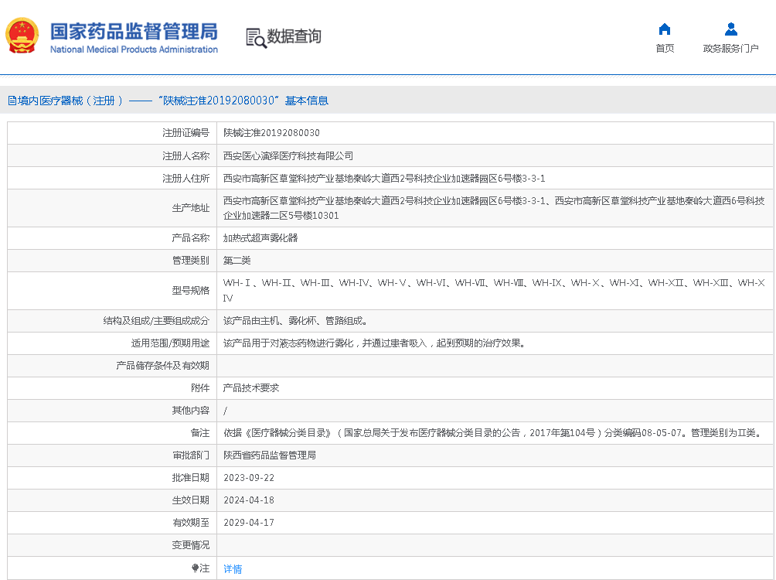Image resolution: width=776 pixels, height=580 pixels.
Task: Click the product name 加热式超声雾化器
Action: click(x=260, y=238)
